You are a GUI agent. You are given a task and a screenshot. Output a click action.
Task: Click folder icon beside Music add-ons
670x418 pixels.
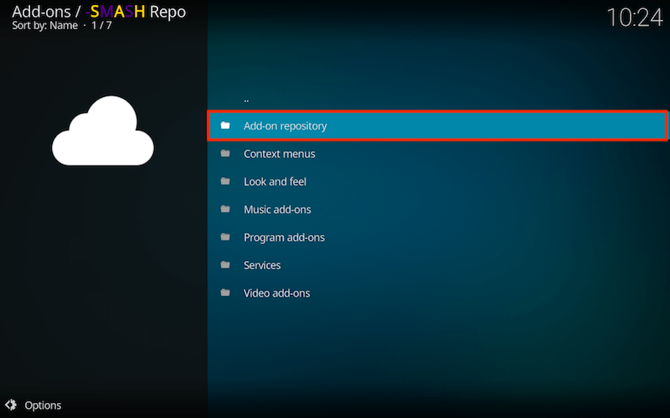tap(225, 209)
